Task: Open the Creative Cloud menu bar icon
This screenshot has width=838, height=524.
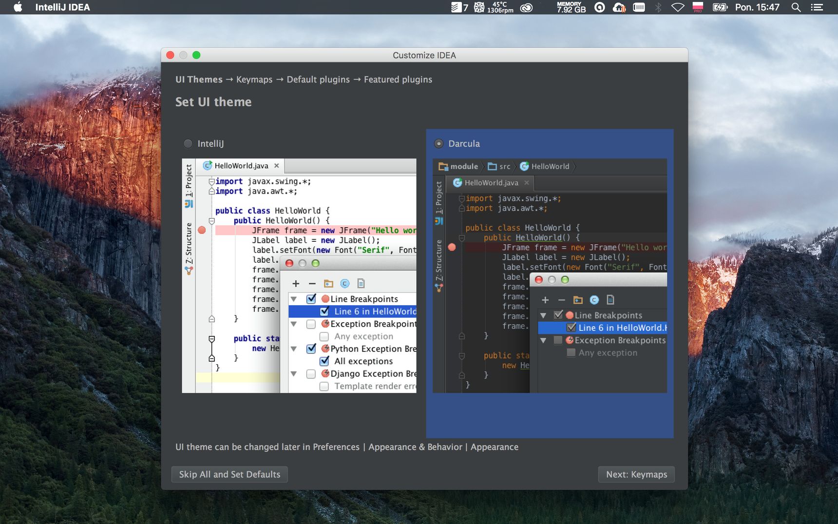Action: point(526,7)
